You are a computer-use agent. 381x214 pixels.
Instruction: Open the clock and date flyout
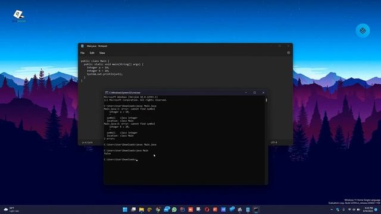tap(368, 210)
